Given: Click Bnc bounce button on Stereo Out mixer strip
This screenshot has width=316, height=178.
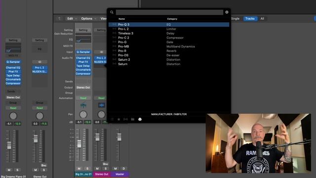Looking at the screenshot, I should (x=105, y=164).
